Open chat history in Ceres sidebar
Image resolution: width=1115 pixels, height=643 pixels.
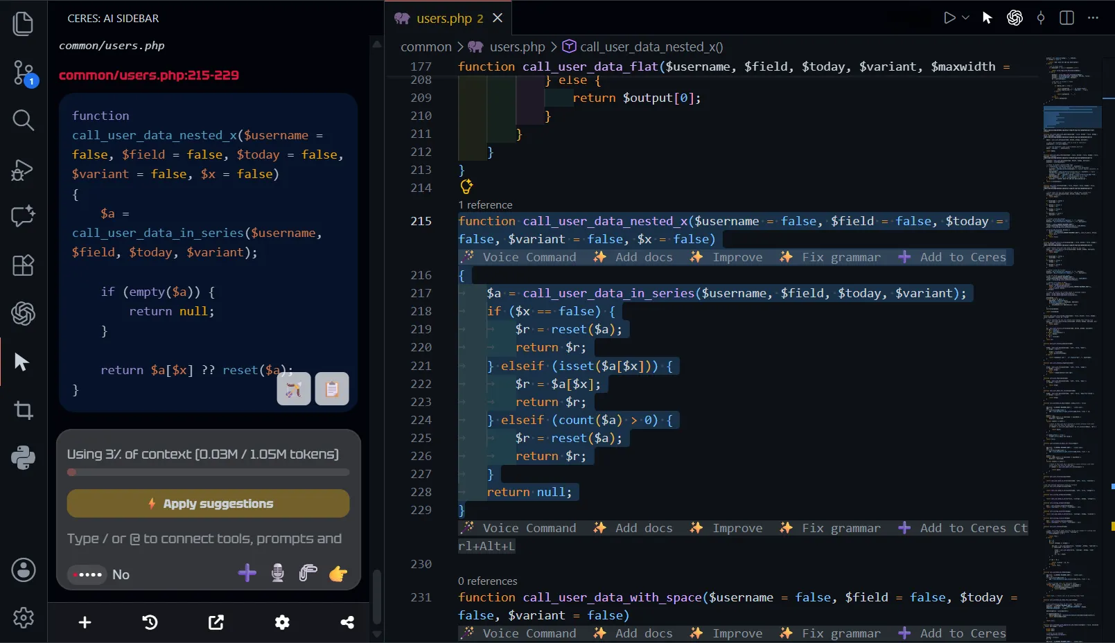[150, 622]
